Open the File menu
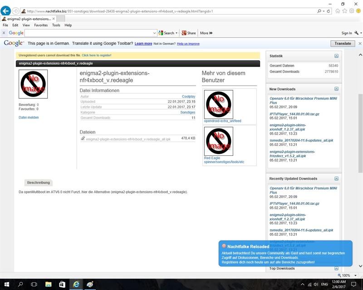Screen dimensions: 363x290 5,25
